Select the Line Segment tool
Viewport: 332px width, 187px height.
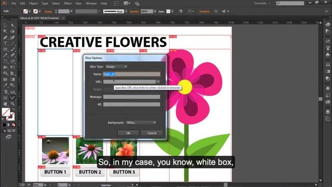point(12,44)
